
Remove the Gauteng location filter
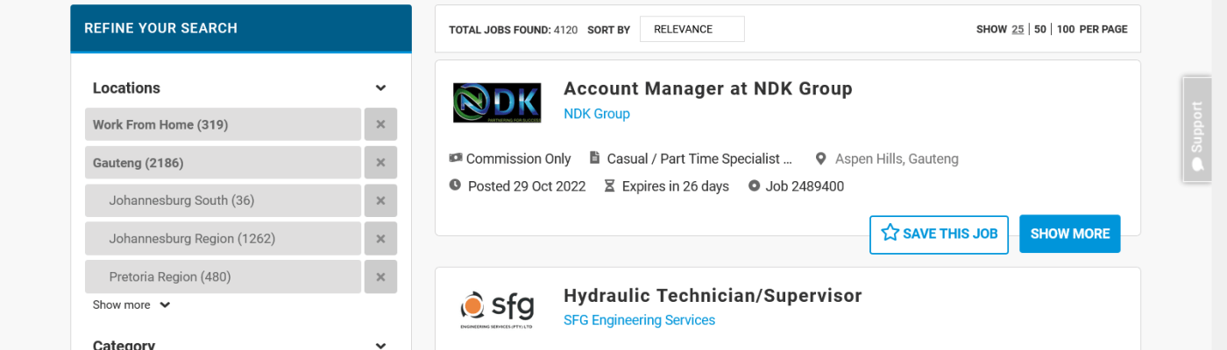380,163
